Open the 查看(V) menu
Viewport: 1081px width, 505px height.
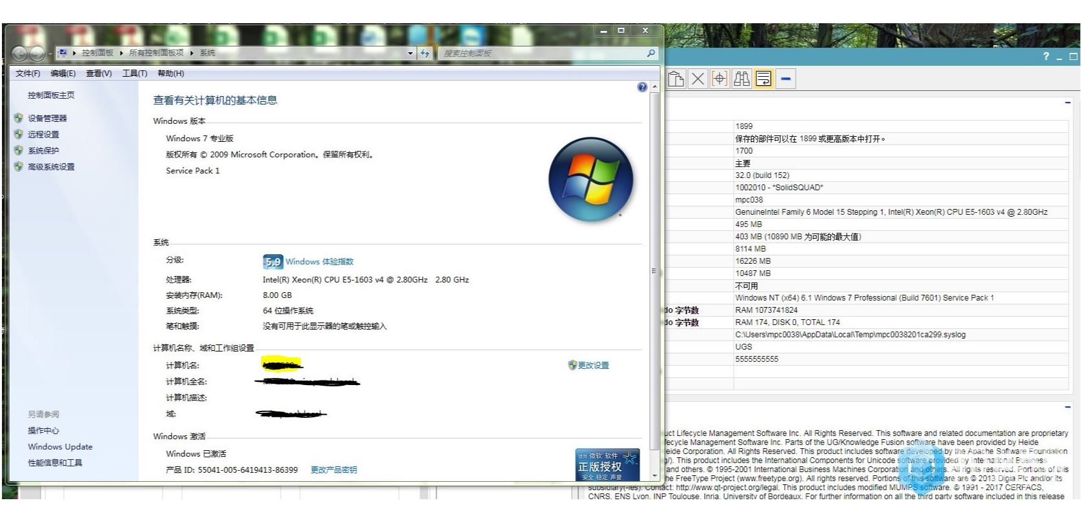tap(99, 74)
